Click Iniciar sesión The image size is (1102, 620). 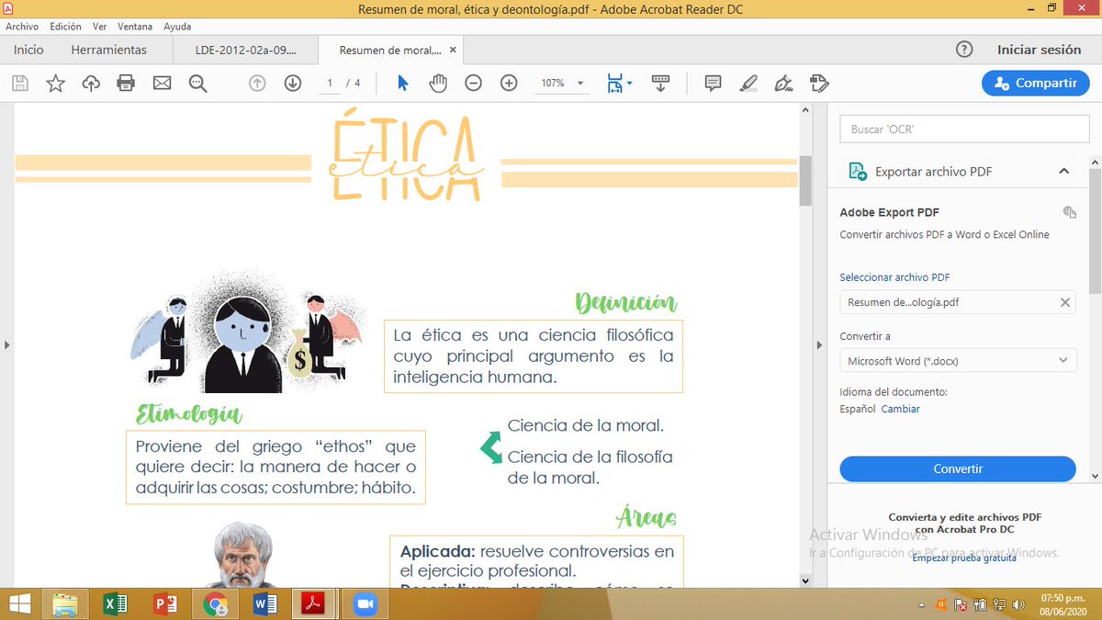1039,50
